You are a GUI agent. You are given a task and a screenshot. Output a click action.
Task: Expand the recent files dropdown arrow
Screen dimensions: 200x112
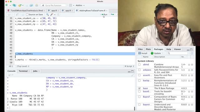click(x=23, y=6)
